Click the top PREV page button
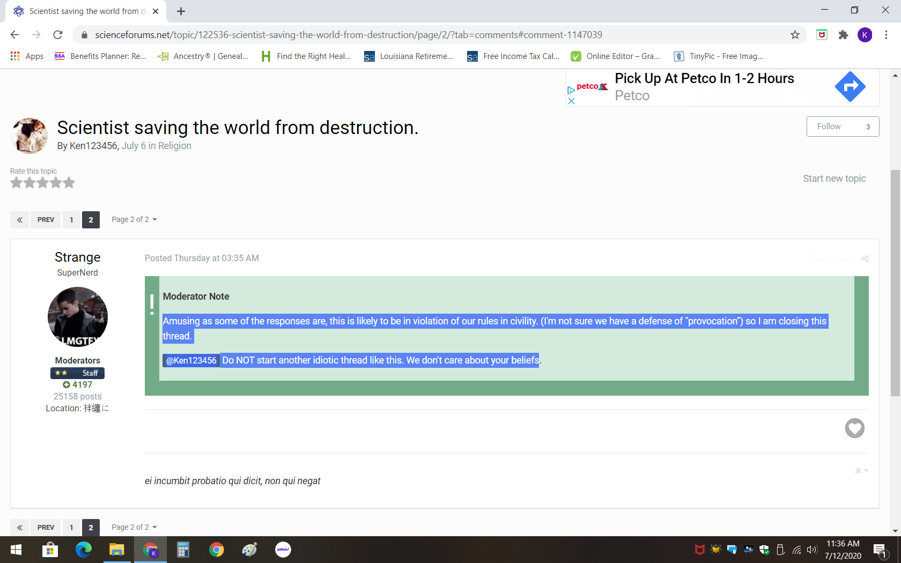 pos(46,220)
